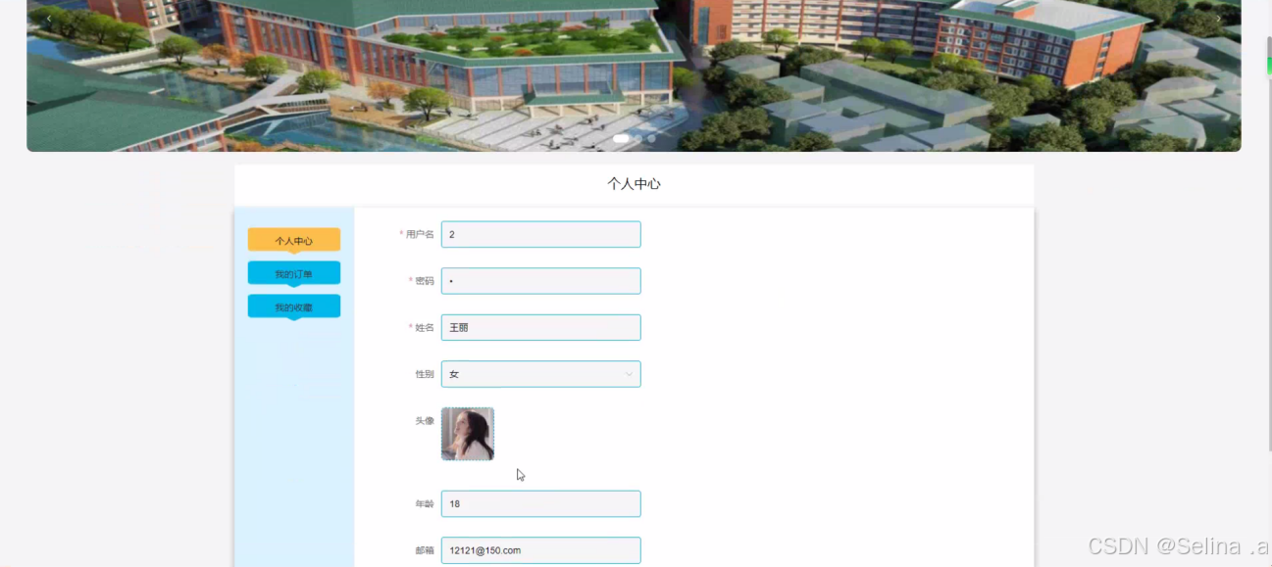The width and height of the screenshot is (1272, 567).
Task: Select the active carousel indicator dot
Action: pos(621,139)
